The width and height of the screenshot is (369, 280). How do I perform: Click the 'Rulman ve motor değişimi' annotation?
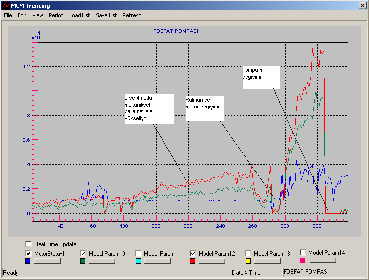204,108
